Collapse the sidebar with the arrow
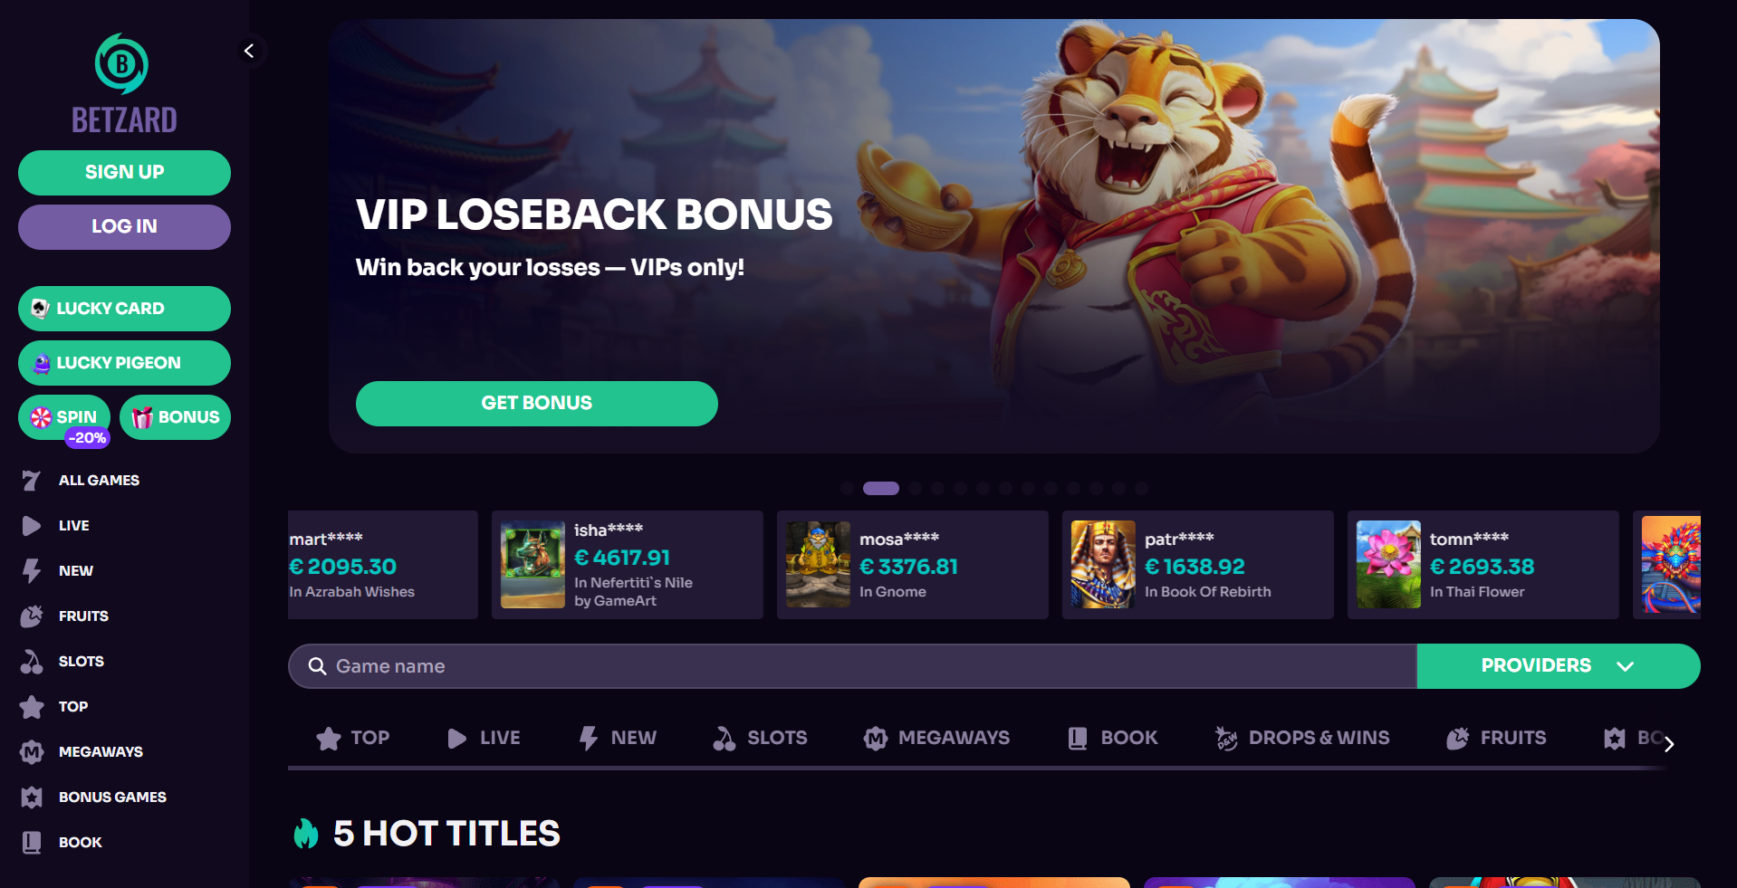 pyautogui.click(x=249, y=51)
